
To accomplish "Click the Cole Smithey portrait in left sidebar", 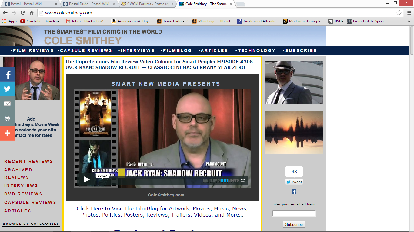I will [x=31, y=79].
